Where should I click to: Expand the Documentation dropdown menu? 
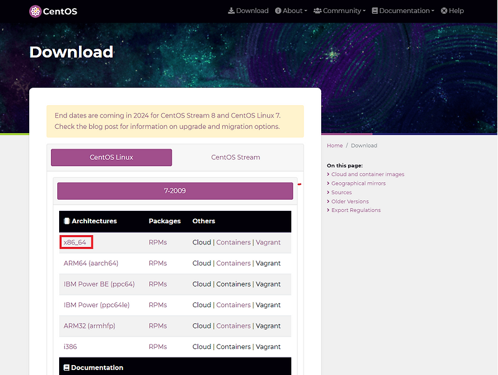[x=403, y=11]
